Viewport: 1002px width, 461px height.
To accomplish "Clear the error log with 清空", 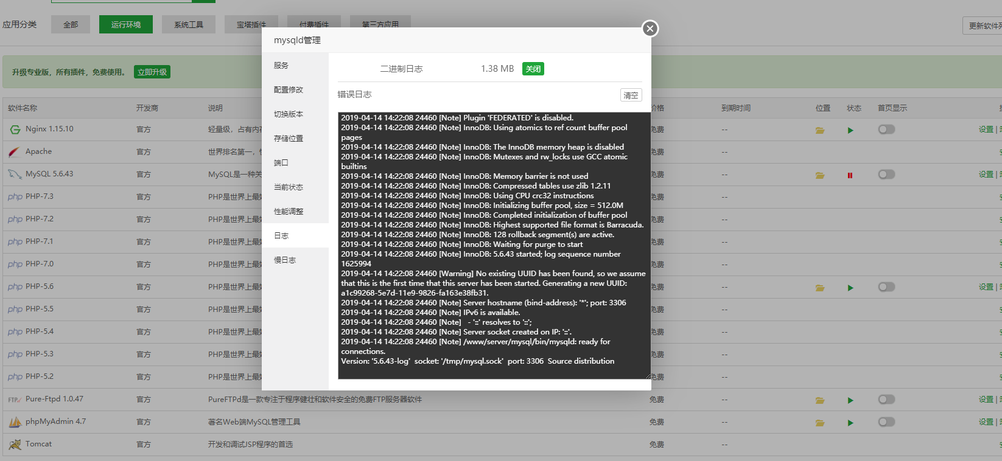I will coord(631,95).
